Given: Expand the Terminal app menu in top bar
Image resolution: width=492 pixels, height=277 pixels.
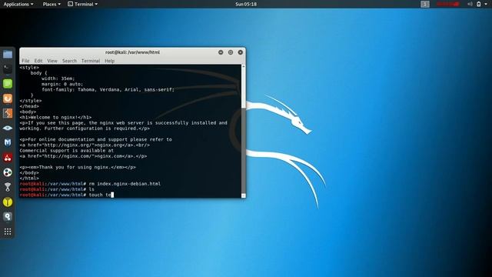Looking at the screenshot, I should coord(83,4).
